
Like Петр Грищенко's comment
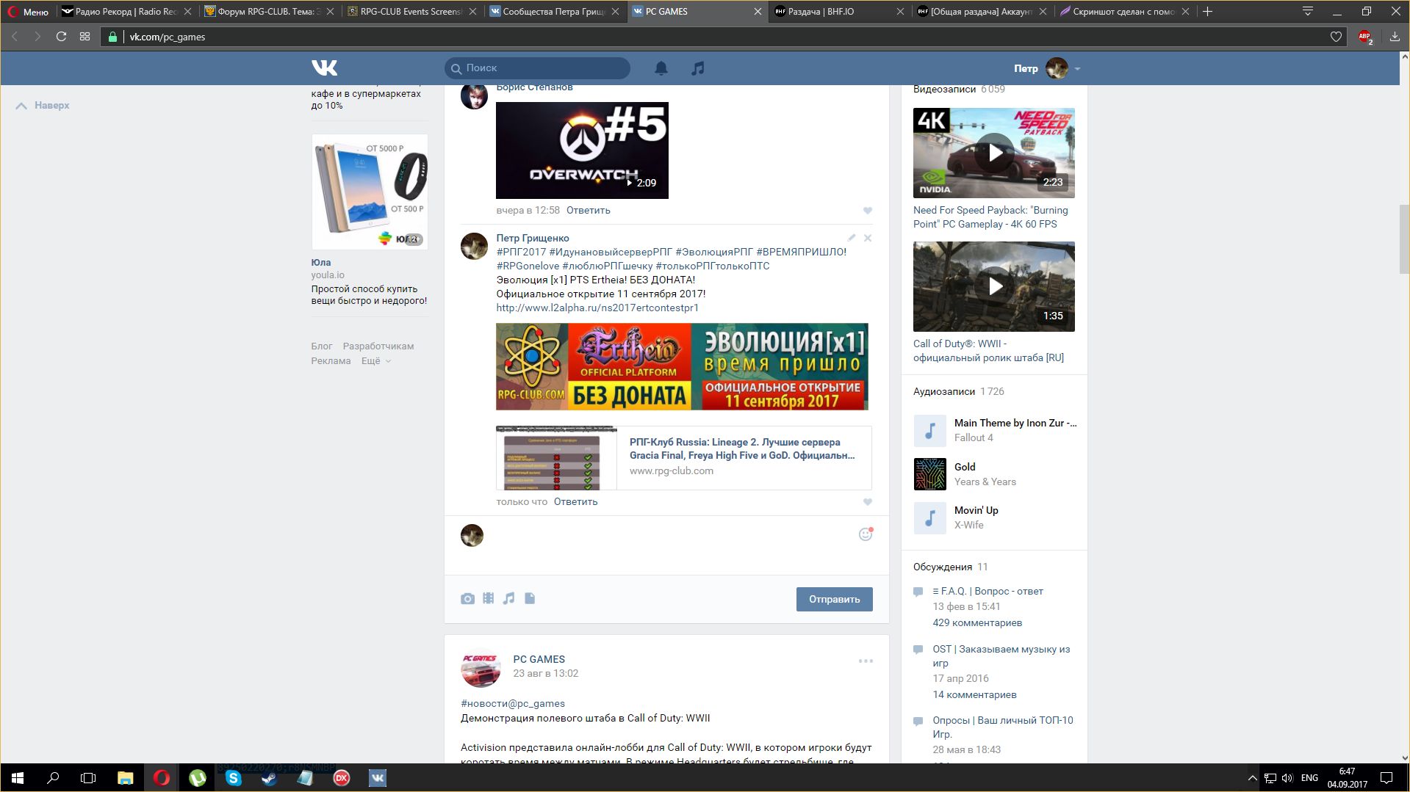click(868, 502)
